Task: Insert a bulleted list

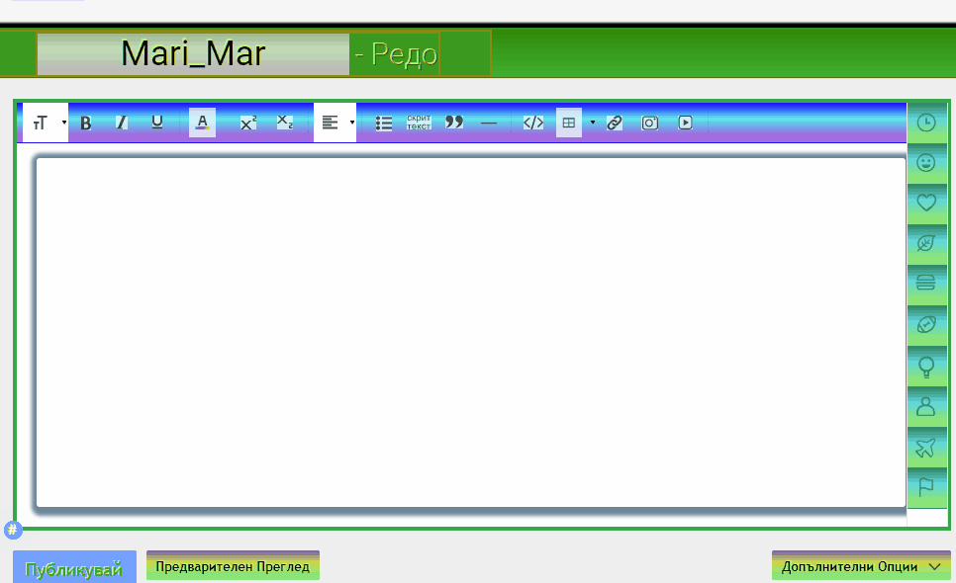Action: [384, 123]
